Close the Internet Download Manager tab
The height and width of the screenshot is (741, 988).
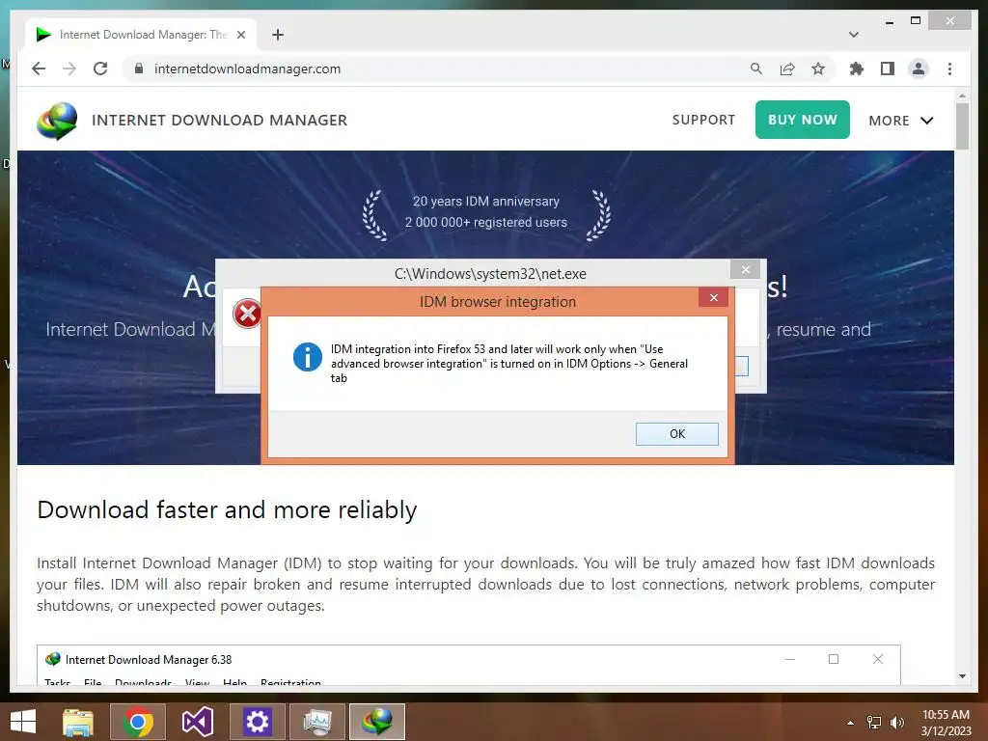[x=240, y=35]
